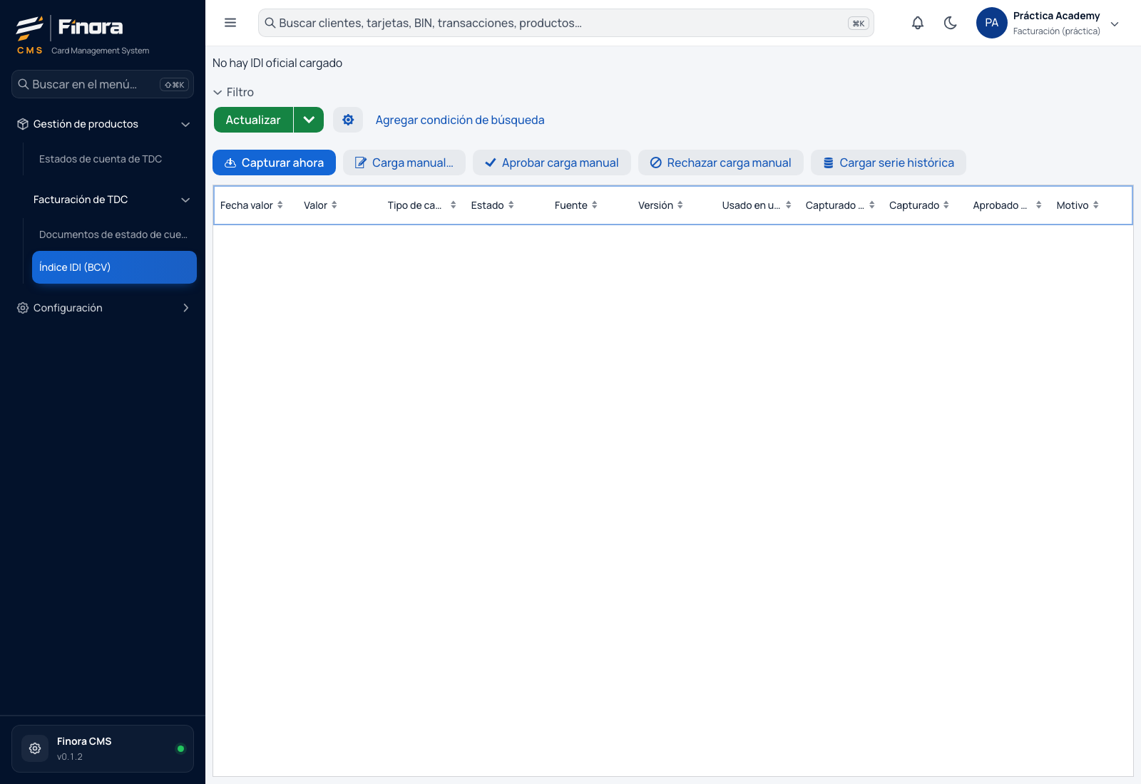Open the Actualizar split dropdown arrow
The height and width of the screenshot is (784, 1141).
point(309,120)
